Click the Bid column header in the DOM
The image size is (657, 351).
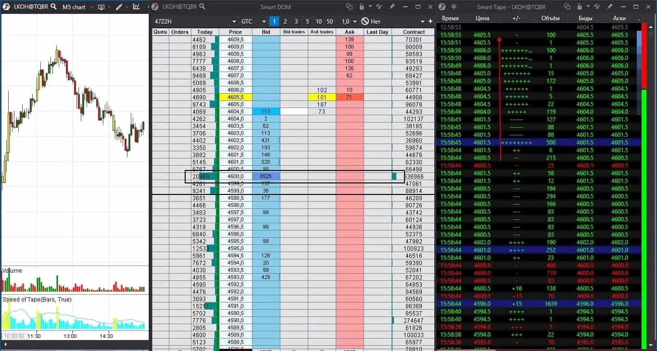click(x=266, y=32)
